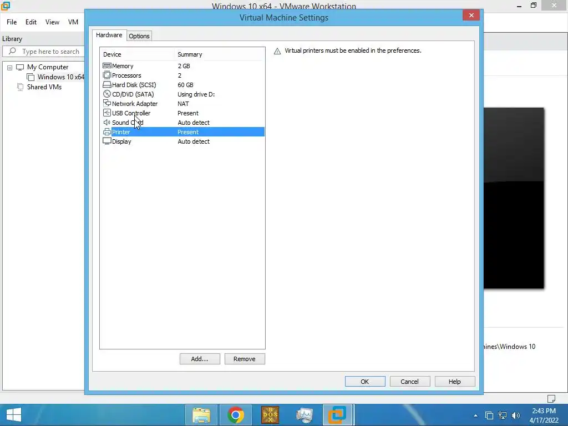
Task: Open the Edit menu
Action: click(31, 22)
